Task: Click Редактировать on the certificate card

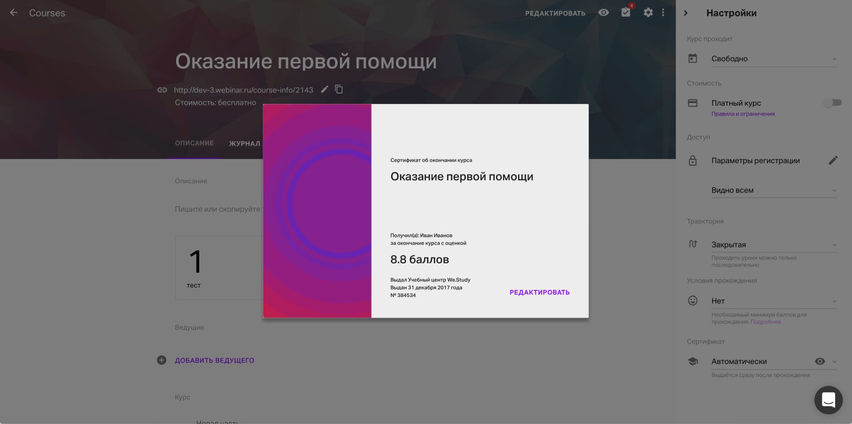Action: pyautogui.click(x=539, y=292)
